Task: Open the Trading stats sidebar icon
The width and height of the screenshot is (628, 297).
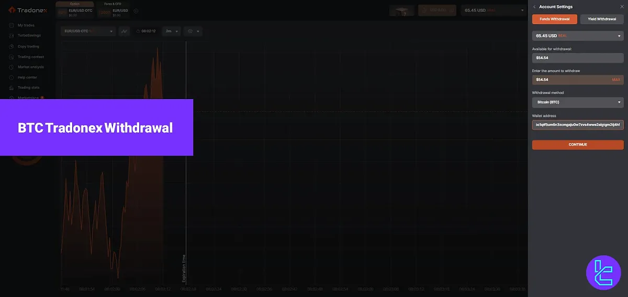Action: coord(12,88)
